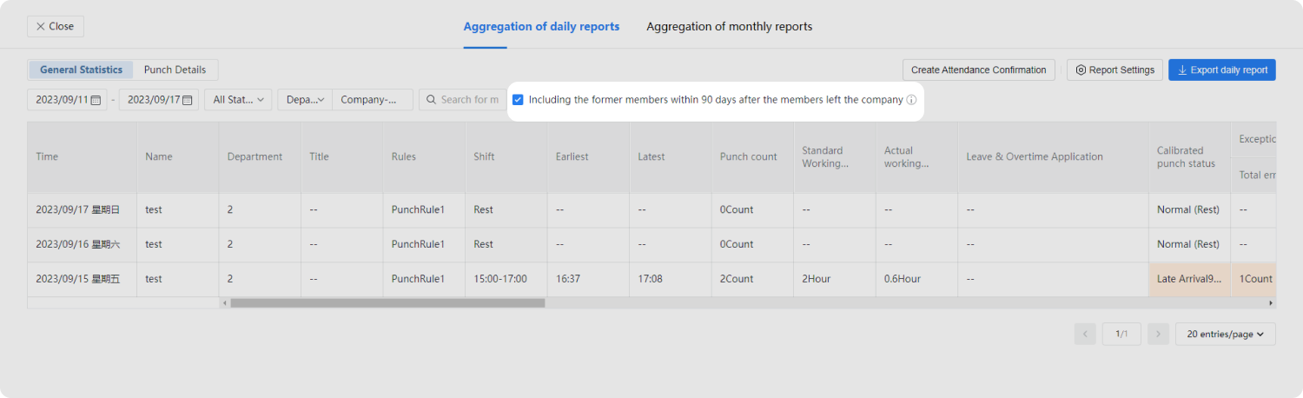Click the Earliest column header
The width and height of the screenshot is (1303, 398).
[x=588, y=157]
